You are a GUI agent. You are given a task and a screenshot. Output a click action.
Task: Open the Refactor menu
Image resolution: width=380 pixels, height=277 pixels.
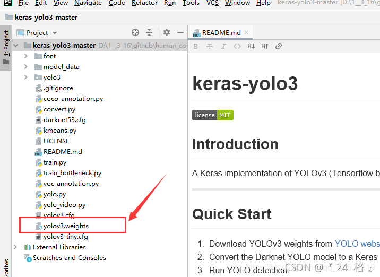(x=144, y=3)
